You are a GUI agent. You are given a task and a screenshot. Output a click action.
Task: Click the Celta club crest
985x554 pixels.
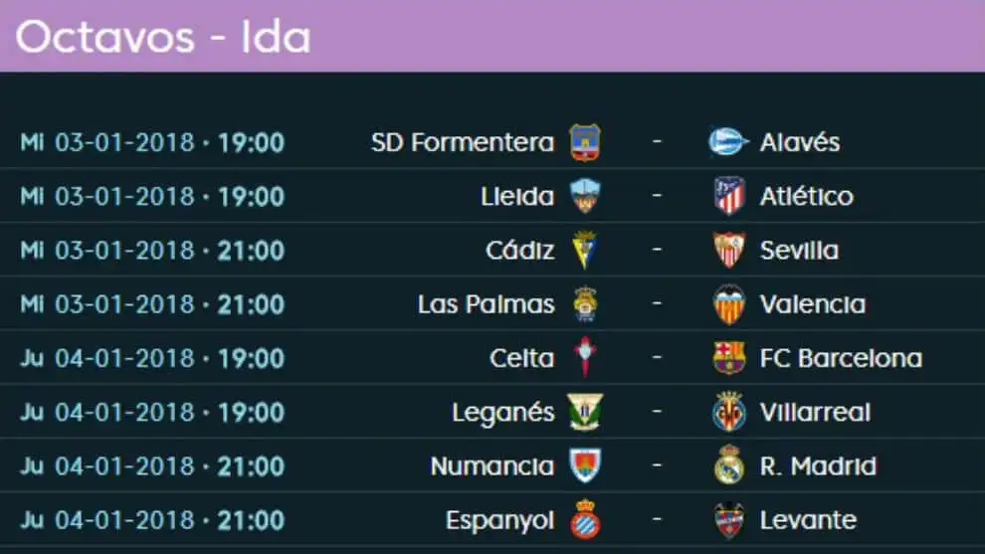(585, 358)
